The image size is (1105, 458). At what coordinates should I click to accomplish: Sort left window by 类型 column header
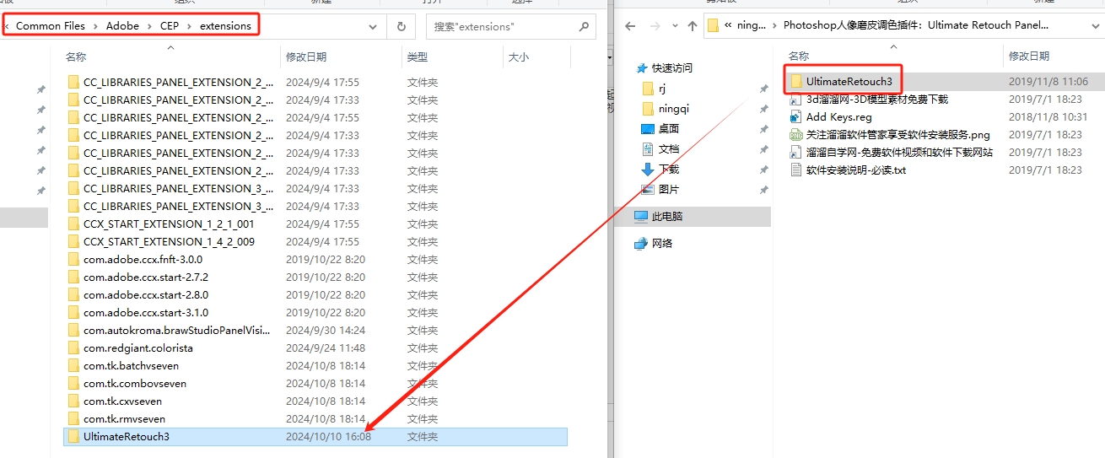point(418,57)
